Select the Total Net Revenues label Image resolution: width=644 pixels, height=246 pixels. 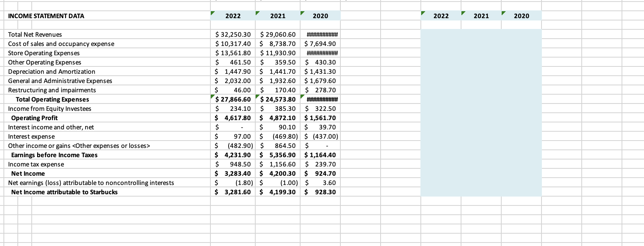[x=35, y=34]
